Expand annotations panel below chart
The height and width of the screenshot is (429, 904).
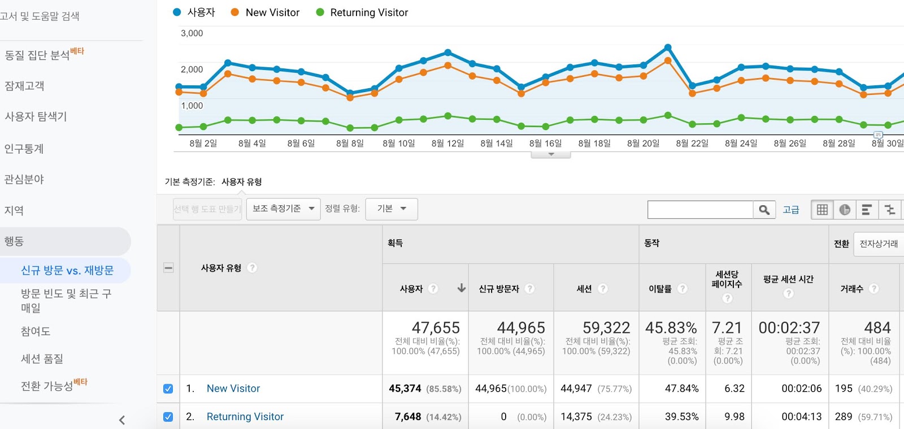tap(551, 155)
